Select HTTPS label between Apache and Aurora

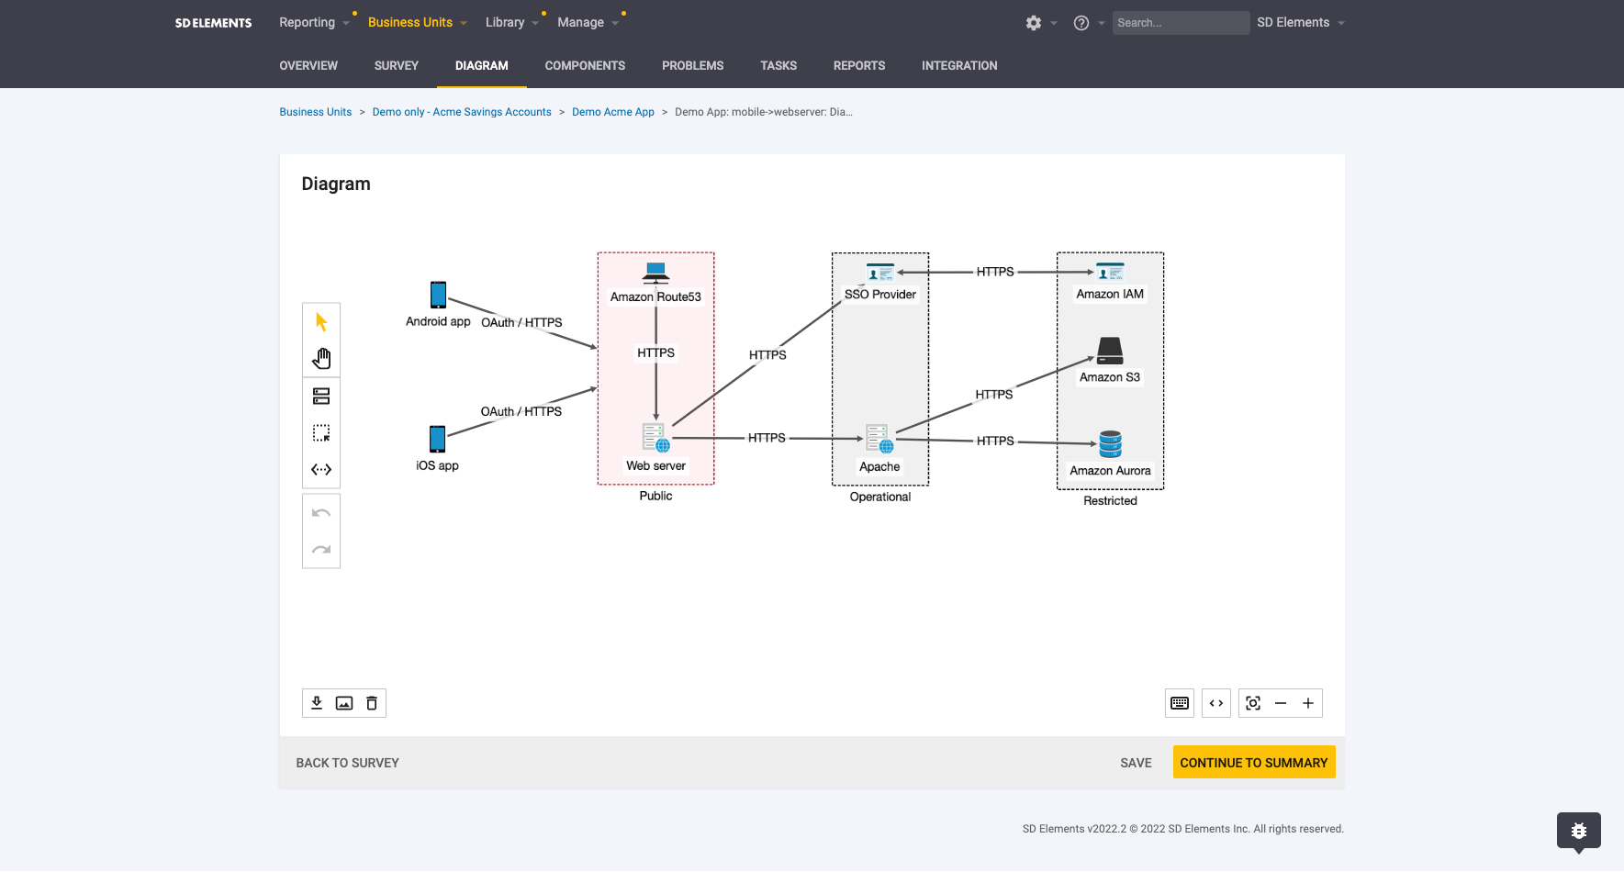point(995,442)
